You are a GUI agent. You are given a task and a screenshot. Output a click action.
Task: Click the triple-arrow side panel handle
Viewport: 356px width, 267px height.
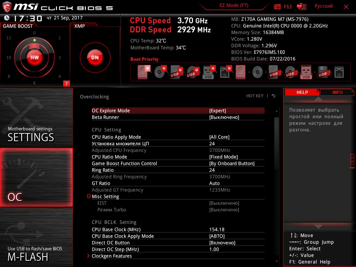[352, 168]
